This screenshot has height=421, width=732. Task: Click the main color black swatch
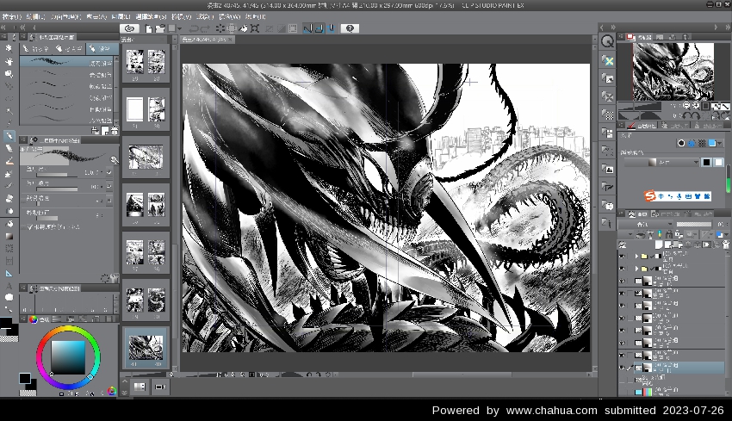click(x=25, y=378)
